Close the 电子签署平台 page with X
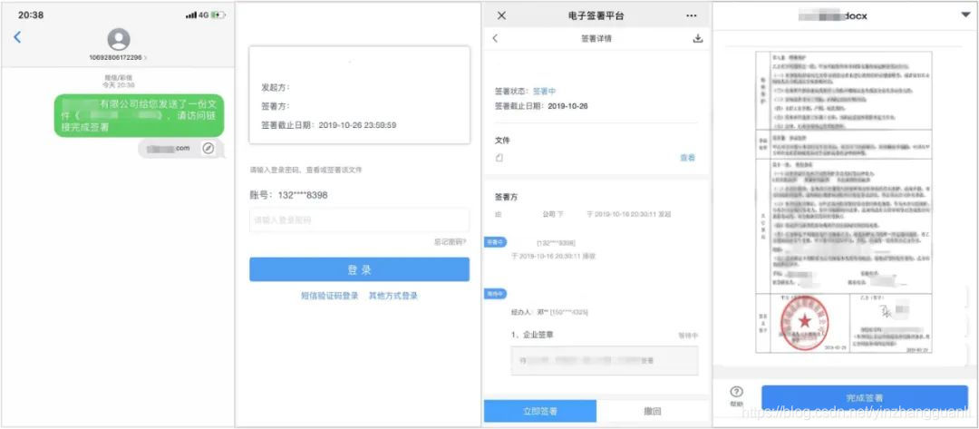Viewport: 979px width, 429px height. pyautogui.click(x=501, y=15)
